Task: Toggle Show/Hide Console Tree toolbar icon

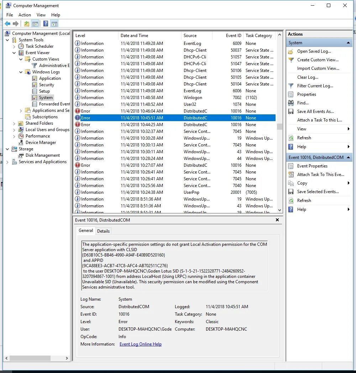Action: tap(35, 24)
